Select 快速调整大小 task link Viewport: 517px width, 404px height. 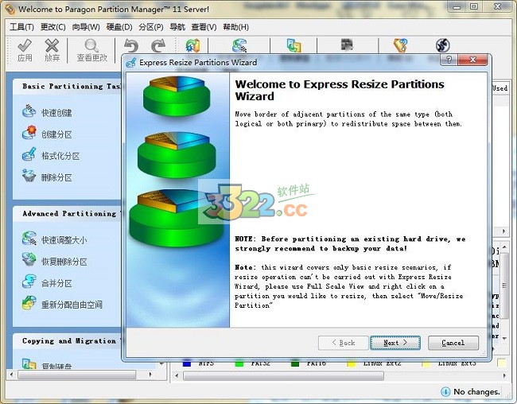coord(64,240)
